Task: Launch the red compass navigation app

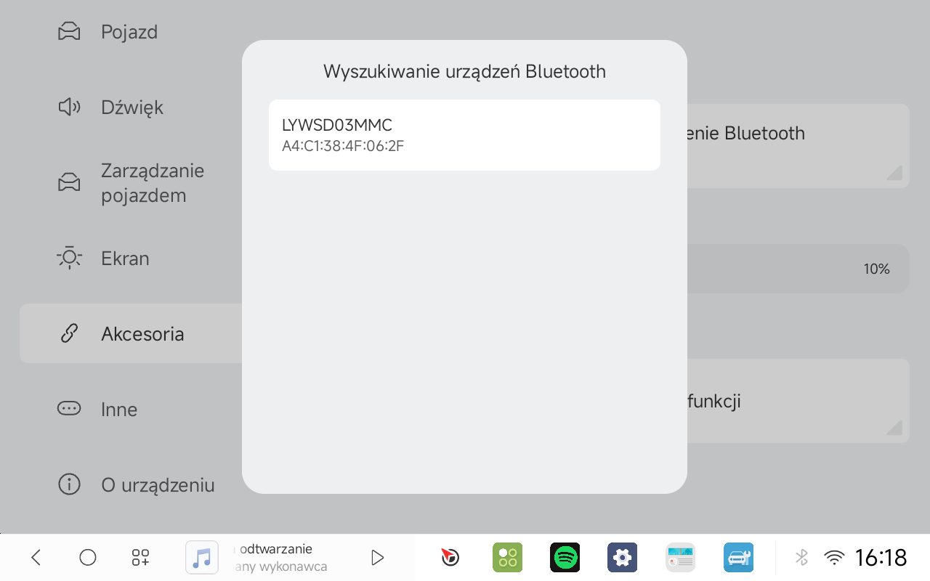Action: [450, 558]
